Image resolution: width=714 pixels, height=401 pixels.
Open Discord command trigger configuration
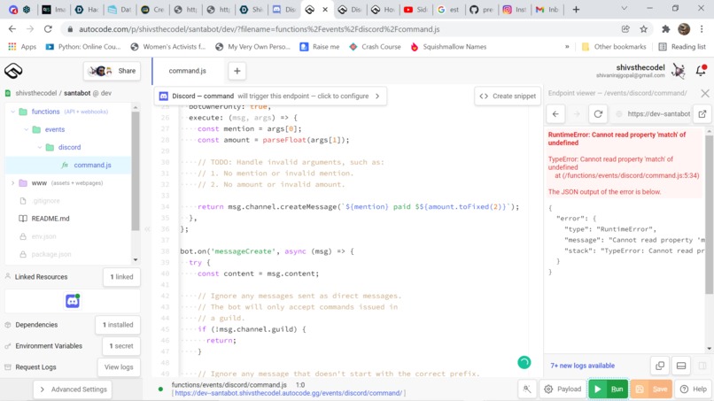coord(270,96)
